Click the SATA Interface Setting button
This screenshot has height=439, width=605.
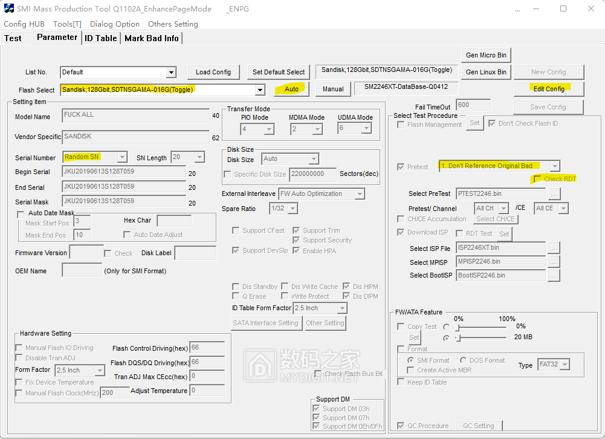pos(265,323)
